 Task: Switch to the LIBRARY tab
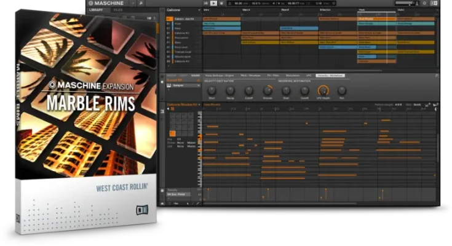(97, 10)
